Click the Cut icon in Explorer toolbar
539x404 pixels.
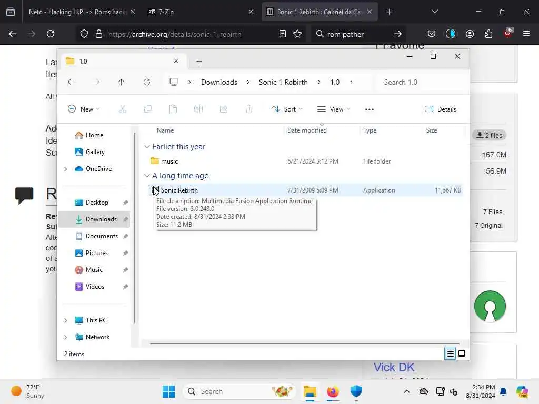point(122,109)
